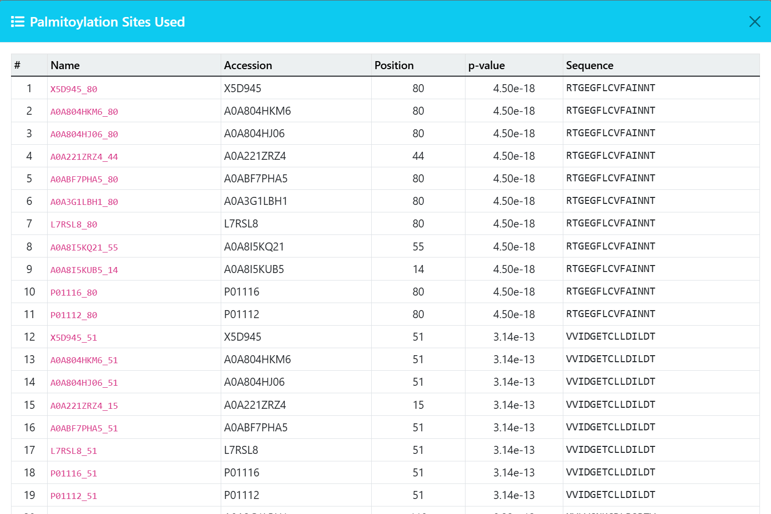Open the P01116_51 link
Image resolution: width=771 pixels, height=514 pixels.
(74, 473)
